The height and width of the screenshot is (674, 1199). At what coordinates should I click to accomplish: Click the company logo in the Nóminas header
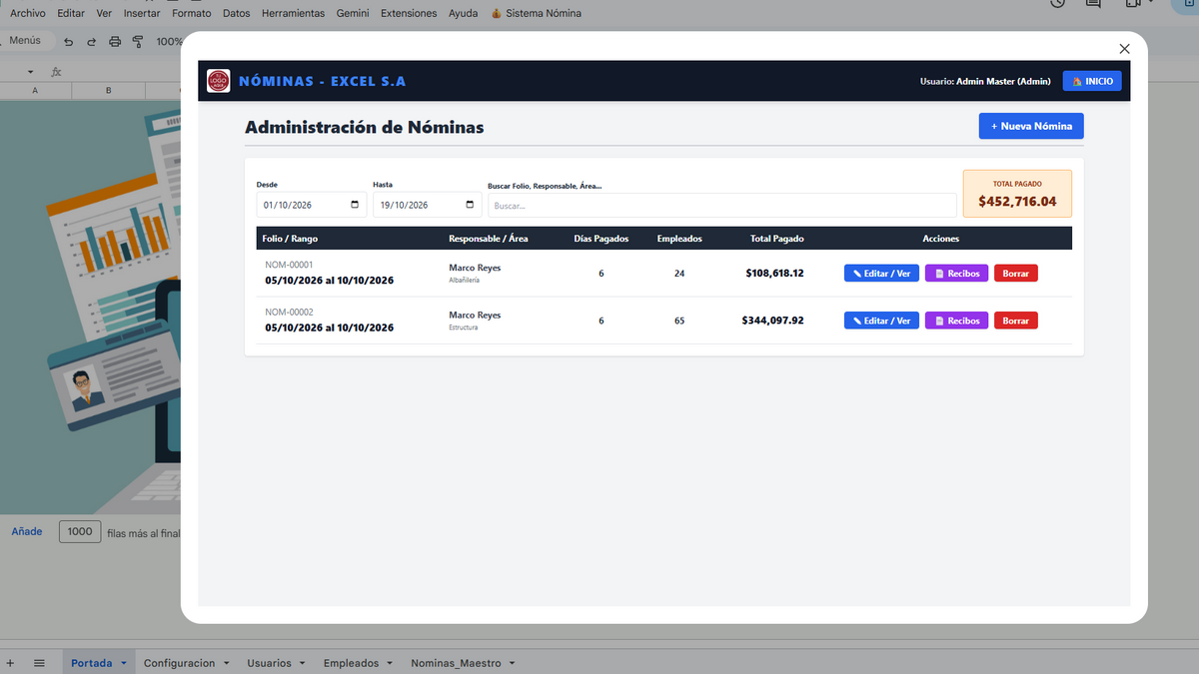click(x=218, y=81)
